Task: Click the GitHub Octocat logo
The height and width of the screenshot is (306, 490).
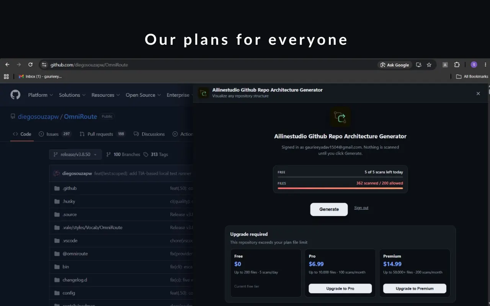Action: coord(15,94)
